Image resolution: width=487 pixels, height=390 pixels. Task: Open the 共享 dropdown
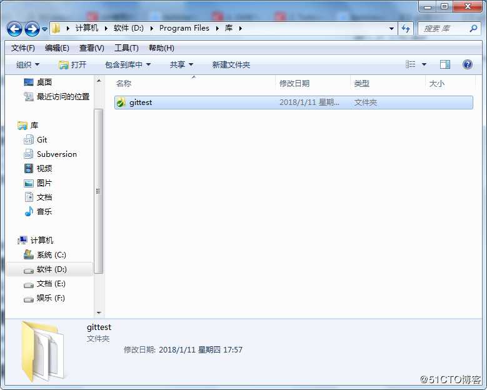coord(181,64)
